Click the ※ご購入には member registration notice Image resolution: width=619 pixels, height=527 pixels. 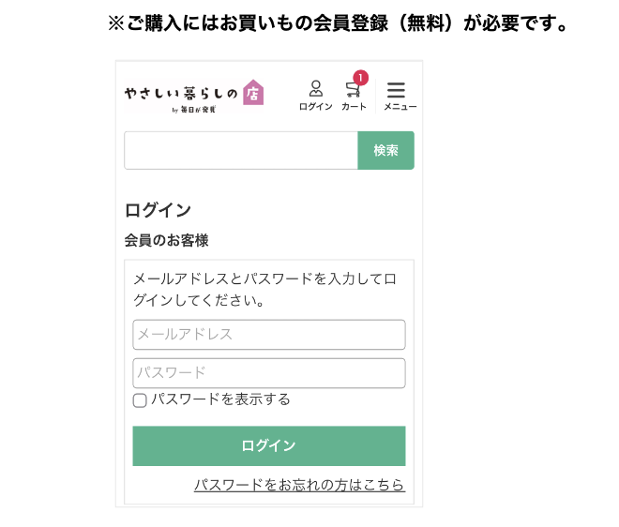340,23
